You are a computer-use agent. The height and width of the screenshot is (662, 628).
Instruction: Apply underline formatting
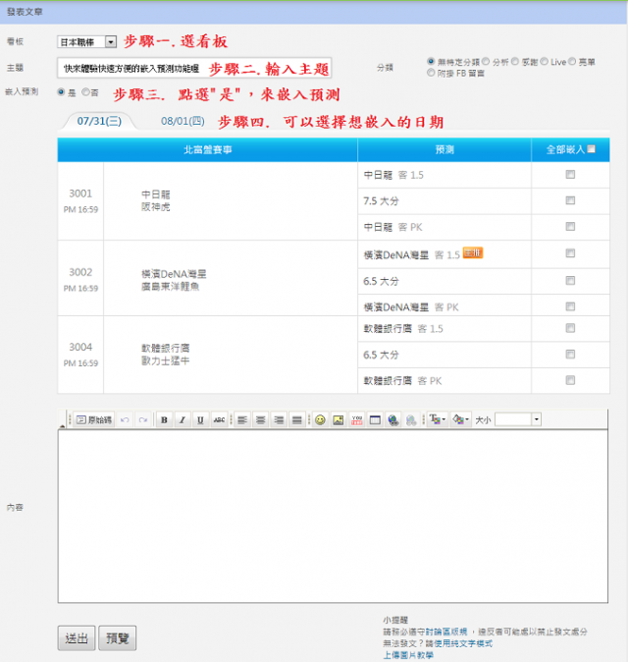pos(200,419)
